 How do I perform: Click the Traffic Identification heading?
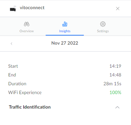coord(30,107)
